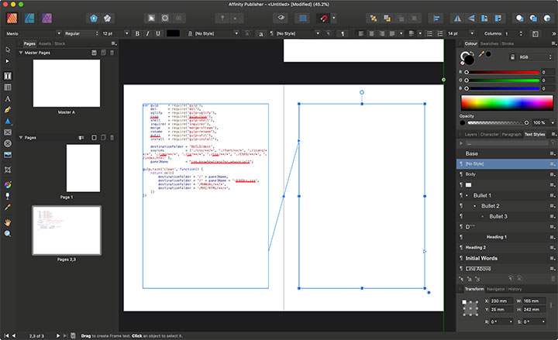Select the Vector Crop tool

(8, 170)
